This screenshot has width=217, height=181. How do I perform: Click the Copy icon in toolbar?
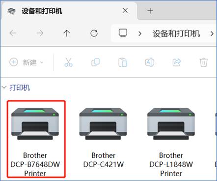point(95,62)
